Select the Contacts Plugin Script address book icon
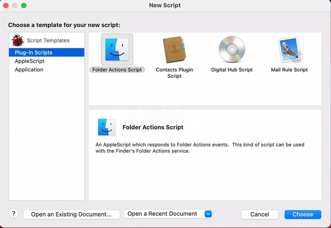 pyautogui.click(x=174, y=50)
